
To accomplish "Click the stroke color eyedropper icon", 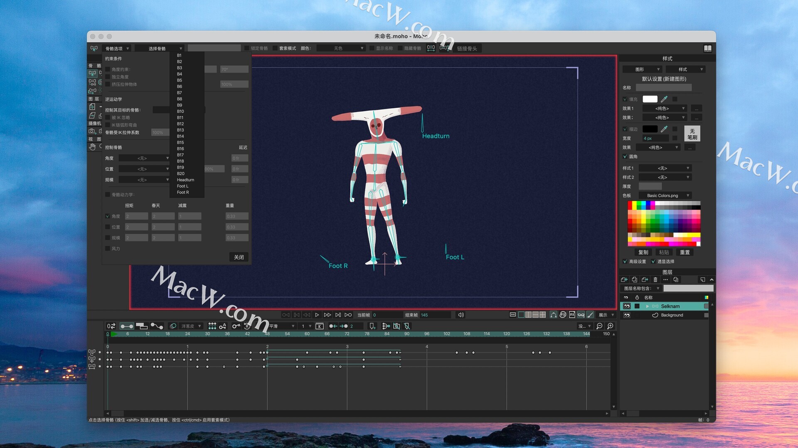I will (664, 129).
